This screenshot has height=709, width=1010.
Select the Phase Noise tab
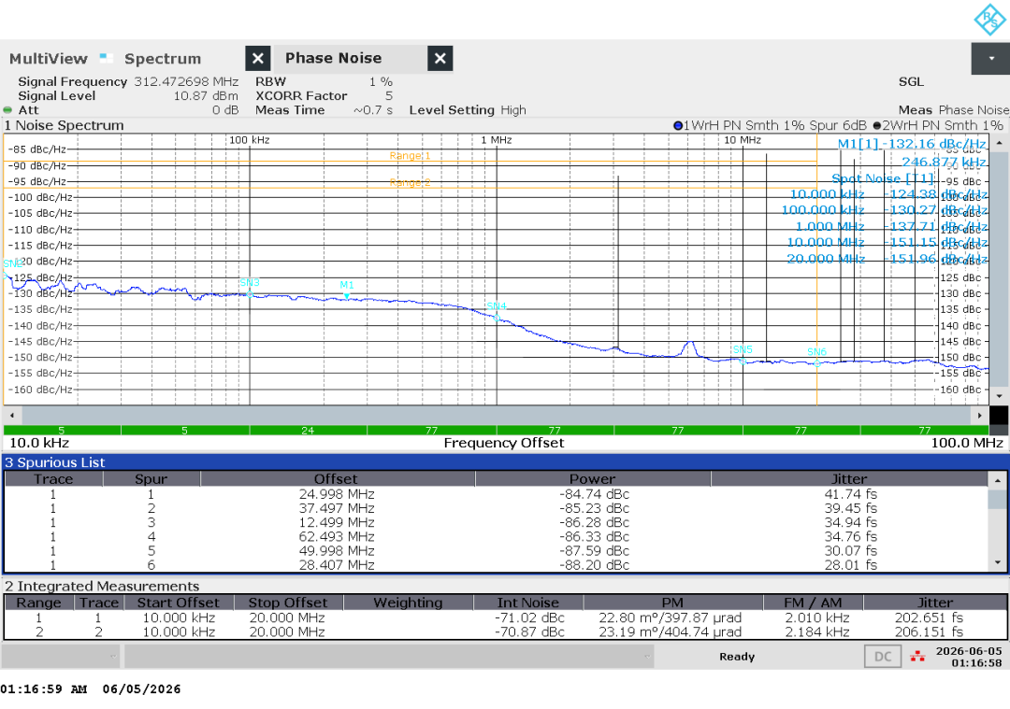[333, 58]
